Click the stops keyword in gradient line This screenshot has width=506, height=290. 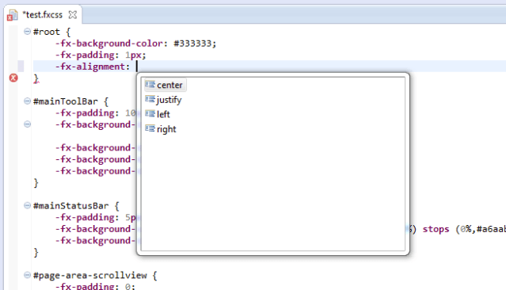click(x=436, y=229)
